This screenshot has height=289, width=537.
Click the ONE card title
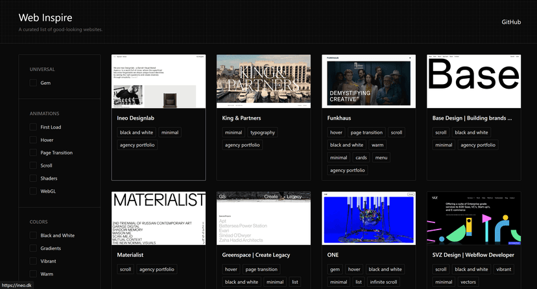pyautogui.click(x=333, y=255)
